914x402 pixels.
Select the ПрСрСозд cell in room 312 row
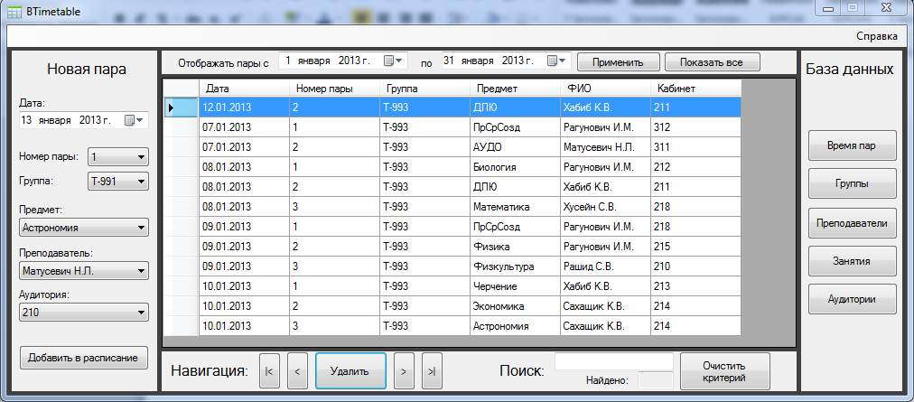[x=516, y=127]
